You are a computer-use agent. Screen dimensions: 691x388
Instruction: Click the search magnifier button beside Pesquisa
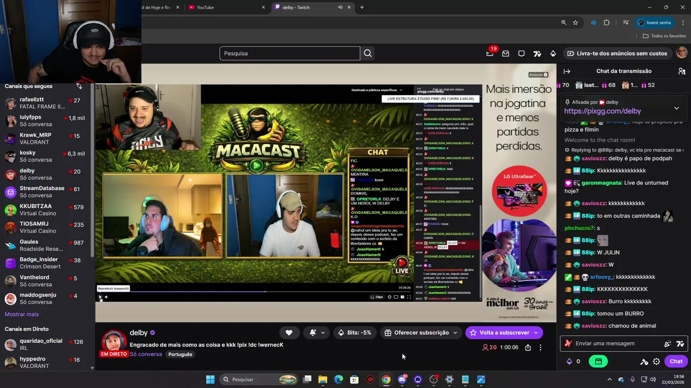368,53
